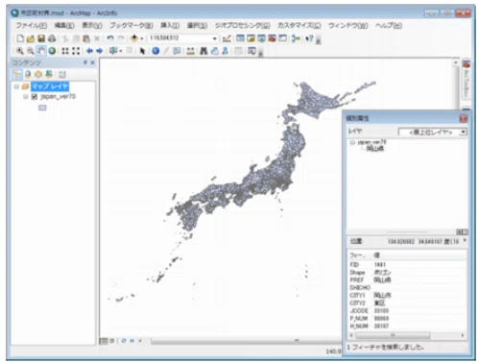The image size is (479, 363).
Task: Click Fixed Zoom In icon
Action: (x=65, y=51)
